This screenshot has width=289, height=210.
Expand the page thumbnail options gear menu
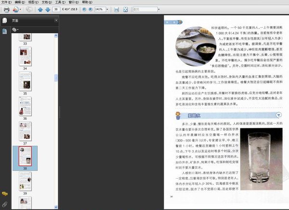click(x=15, y=29)
